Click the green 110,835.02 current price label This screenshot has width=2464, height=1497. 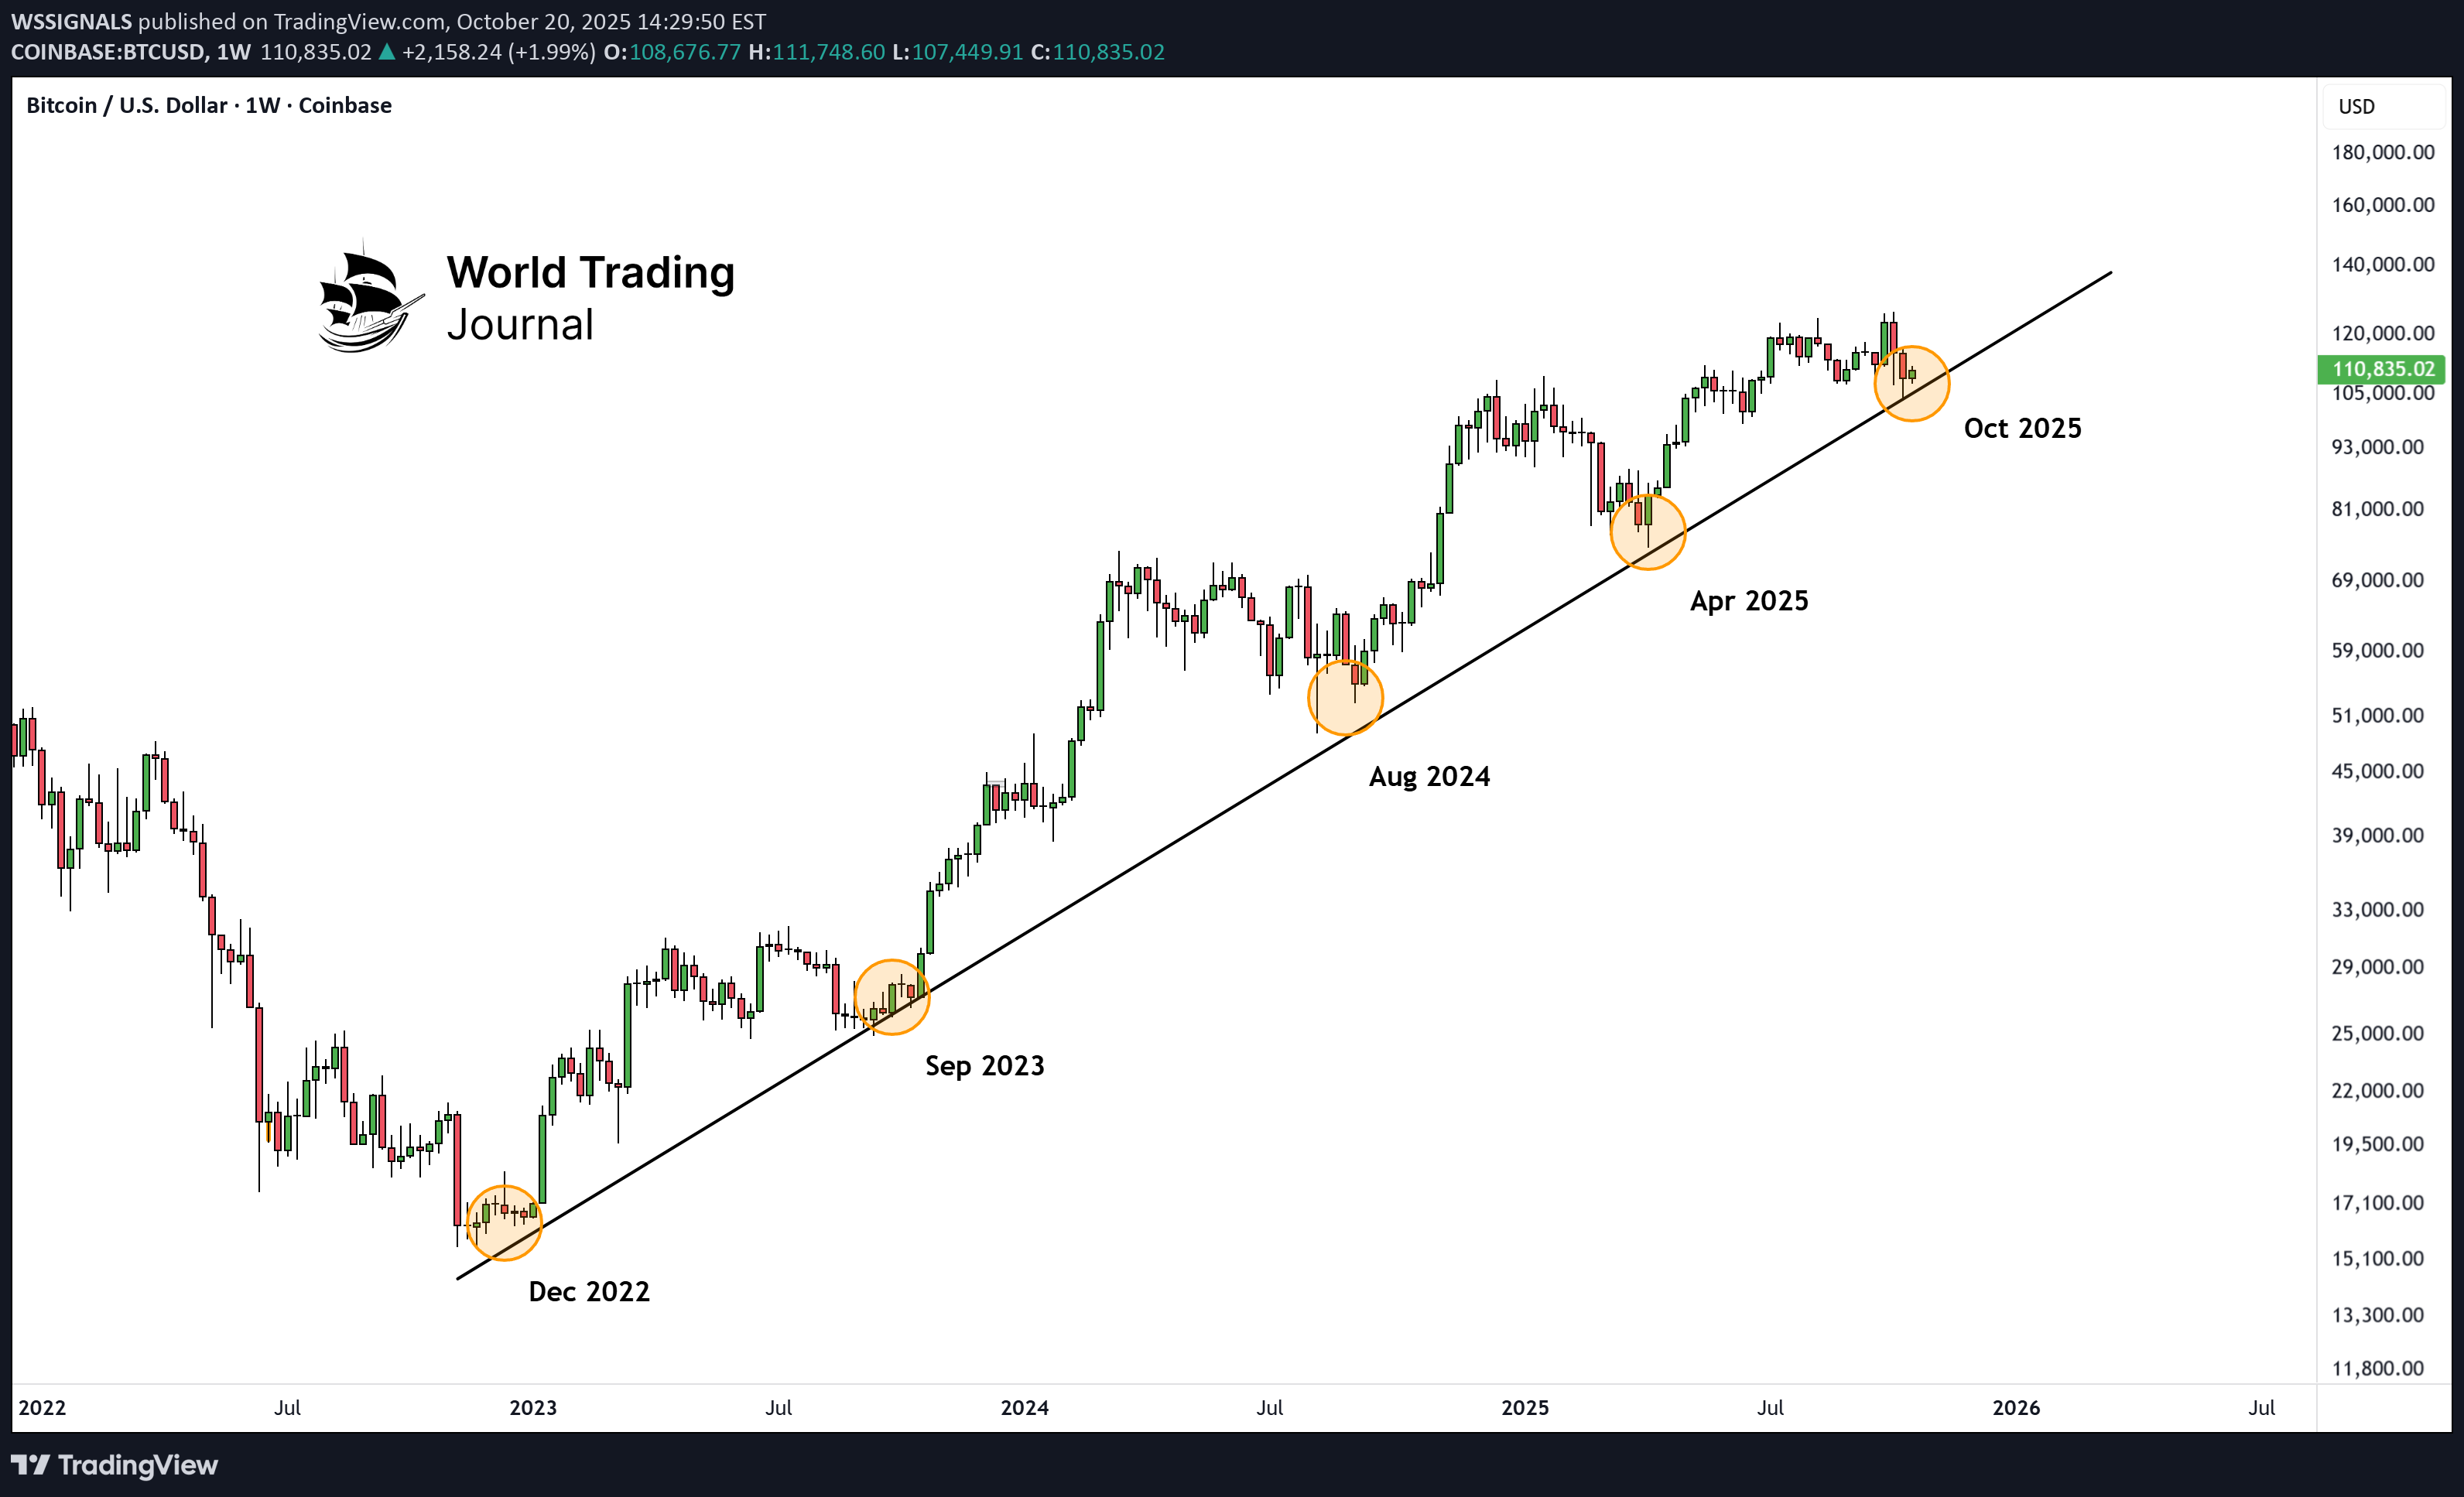2381,369
